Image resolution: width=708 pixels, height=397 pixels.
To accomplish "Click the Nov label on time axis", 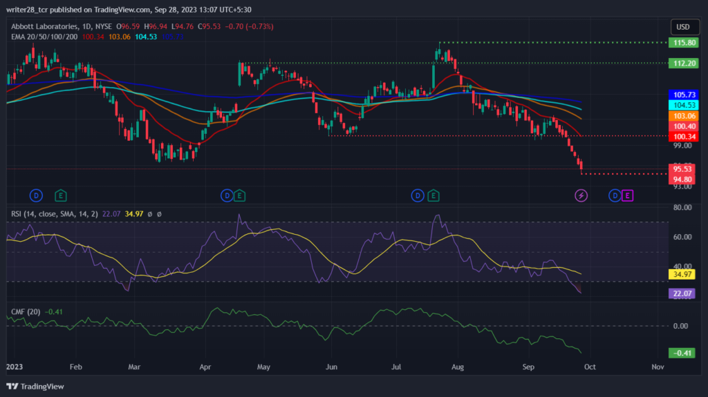I will click(x=658, y=367).
